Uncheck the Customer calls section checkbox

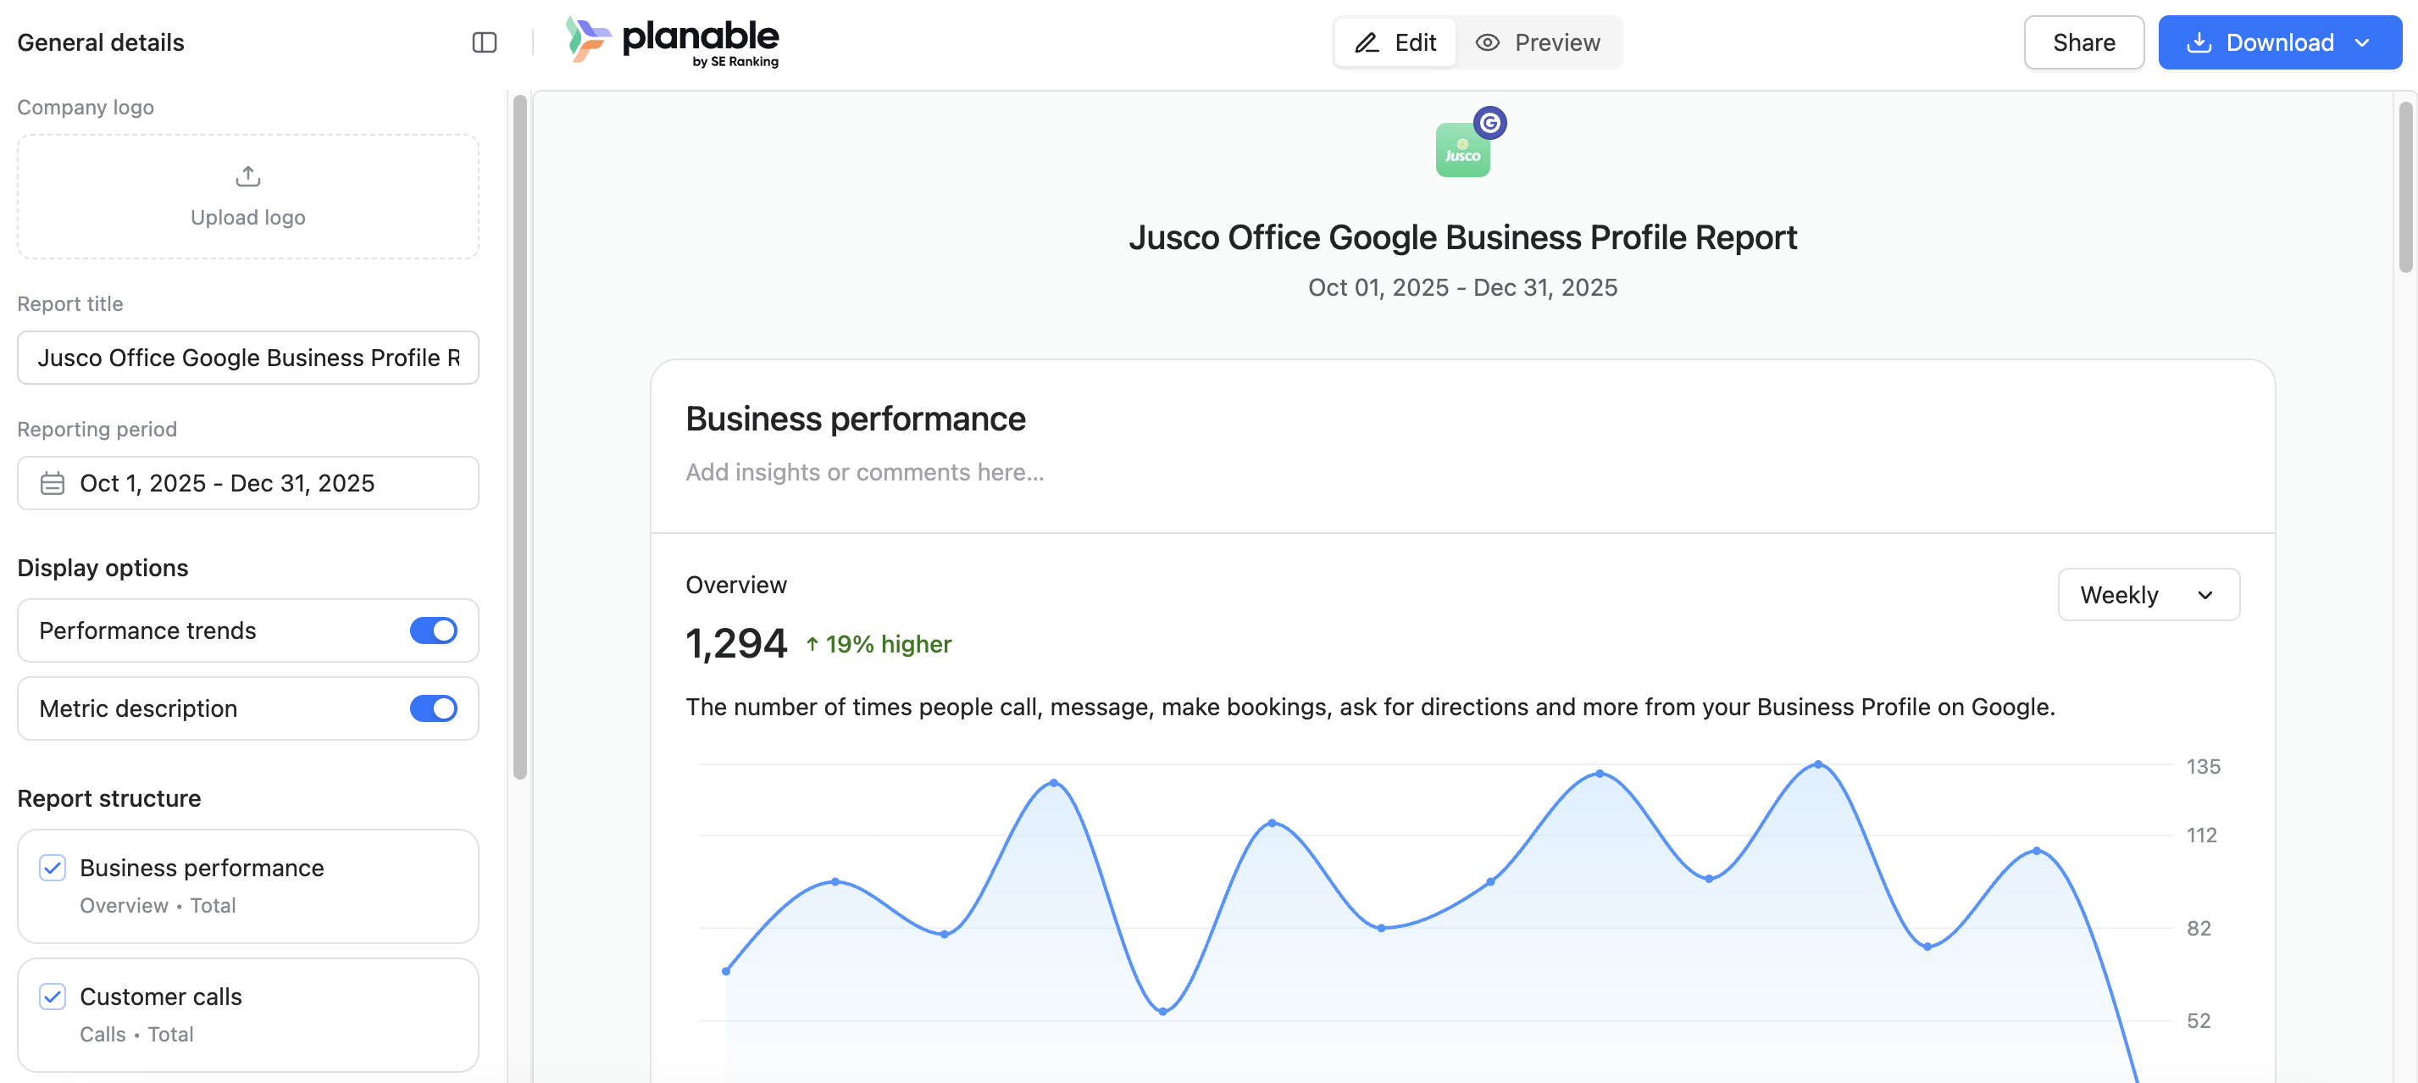(x=53, y=997)
